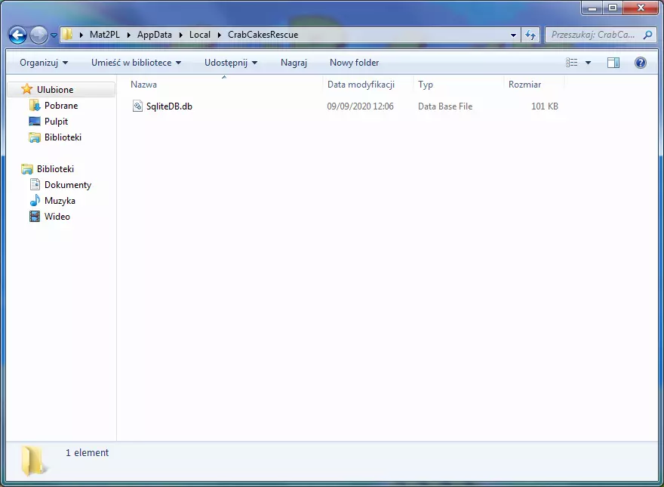Open the Organizuj menu
664x487 pixels.
tap(44, 63)
